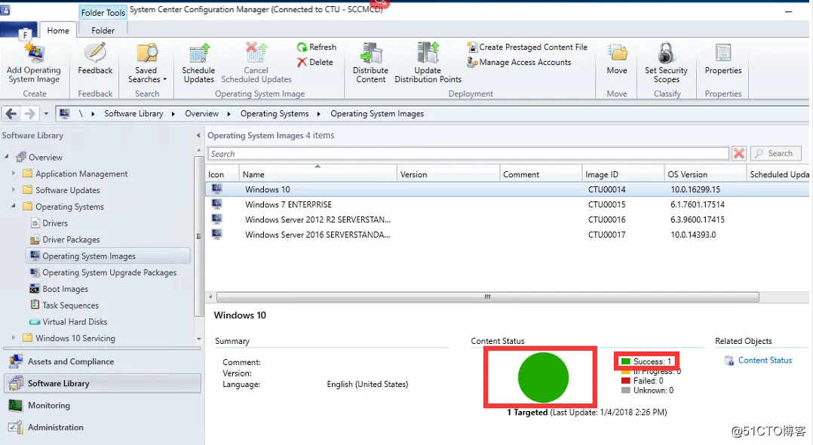Screen dimensions: 813x445
Task: Move the selected image to folder
Action: tap(617, 60)
